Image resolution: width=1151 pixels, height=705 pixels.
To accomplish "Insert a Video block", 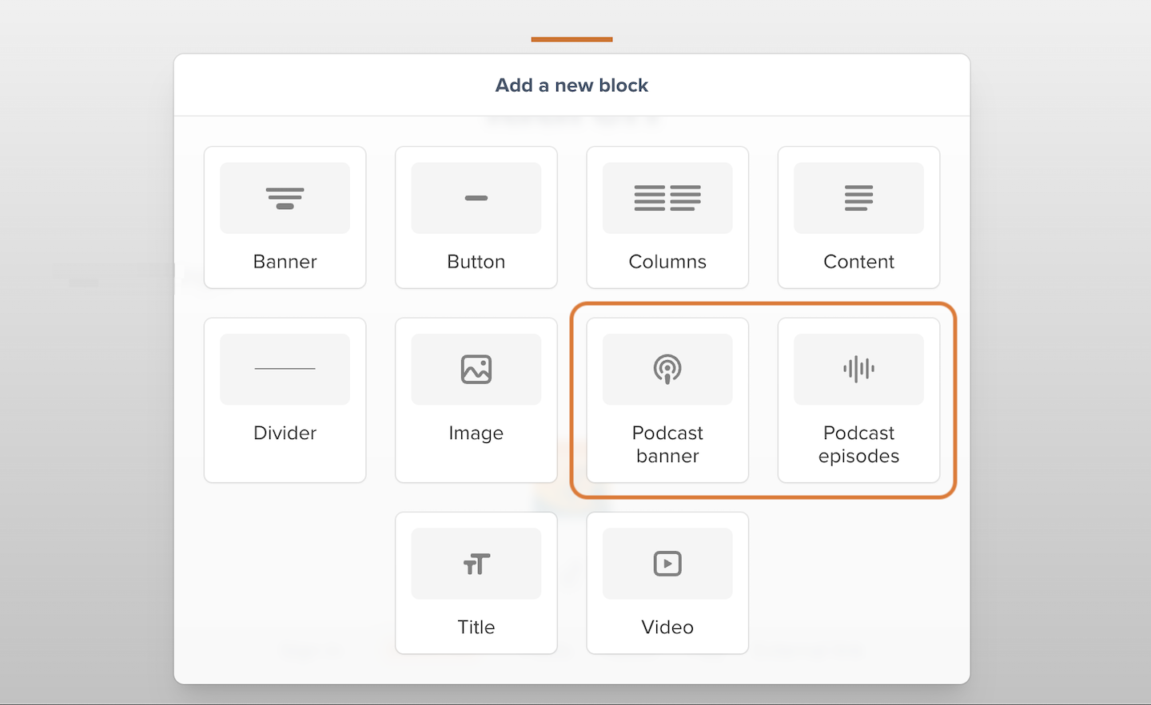I will 667,583.
